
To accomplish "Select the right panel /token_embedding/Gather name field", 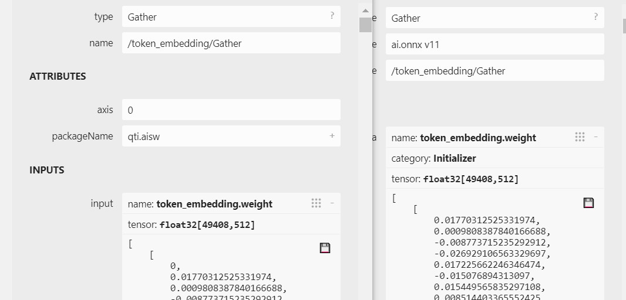I will pos(494,71).
